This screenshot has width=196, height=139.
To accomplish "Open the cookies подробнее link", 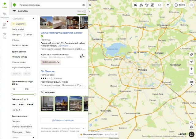I will click(109, 134).
